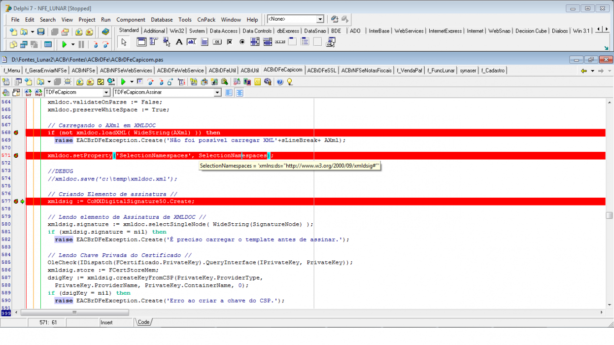Viewport: 614px width, 345px height.
Task: Click the horizontal scrollbar thumb in editor
Action: click(75, 312)
